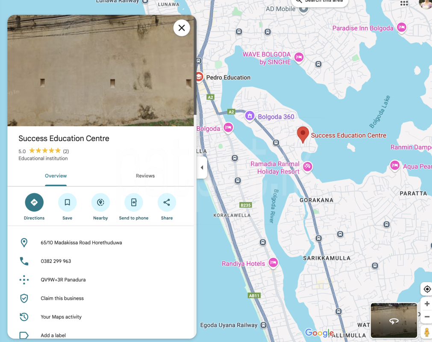Show your current location
The width and height of the screenshot is (432, 342).
427,289
